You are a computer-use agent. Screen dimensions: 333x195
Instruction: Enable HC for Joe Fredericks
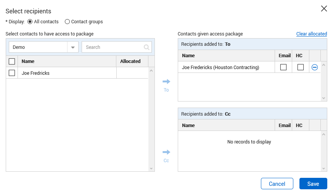click(301, 67)
